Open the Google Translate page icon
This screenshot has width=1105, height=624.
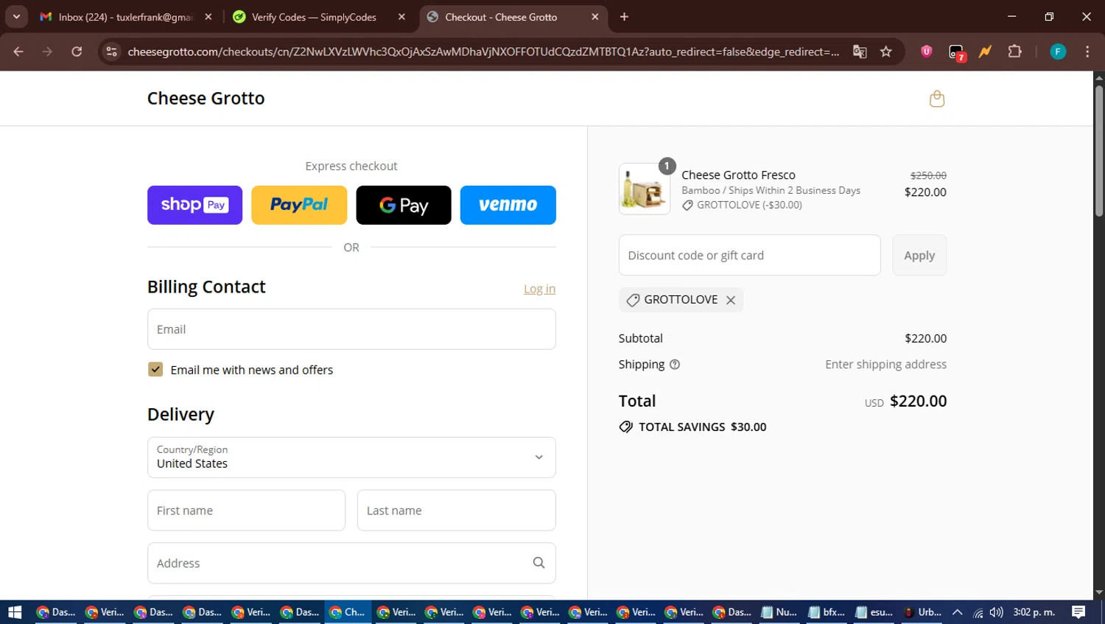coord(860,52)
